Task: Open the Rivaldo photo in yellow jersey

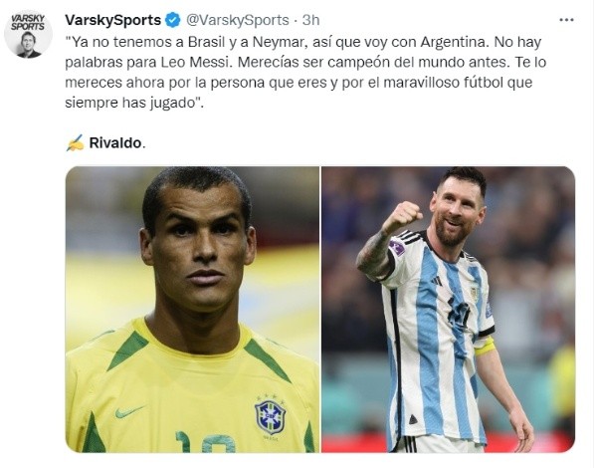Action: click(192, 309)
